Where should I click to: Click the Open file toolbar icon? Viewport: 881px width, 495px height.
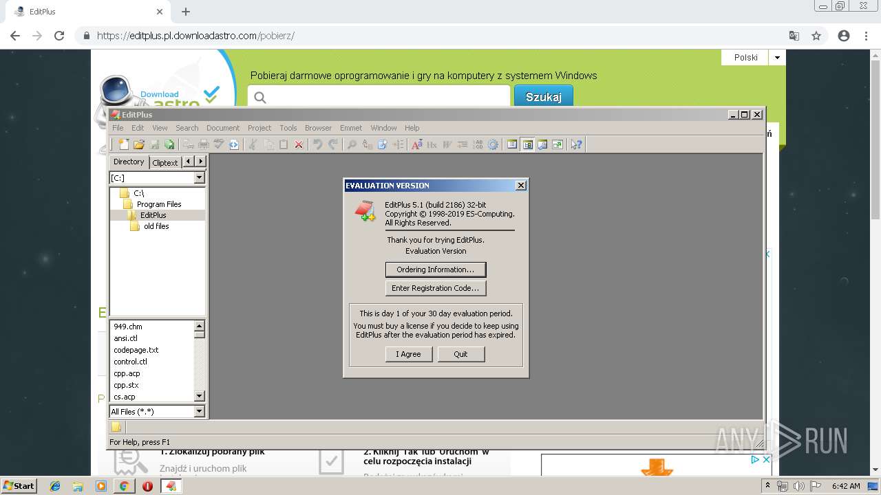139,144
